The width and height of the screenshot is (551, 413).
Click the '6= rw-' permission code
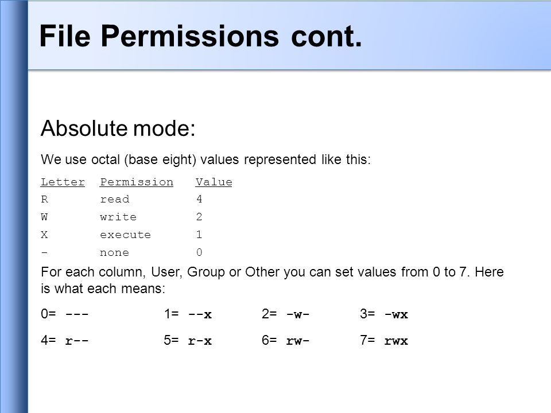[x=285, y=340]
